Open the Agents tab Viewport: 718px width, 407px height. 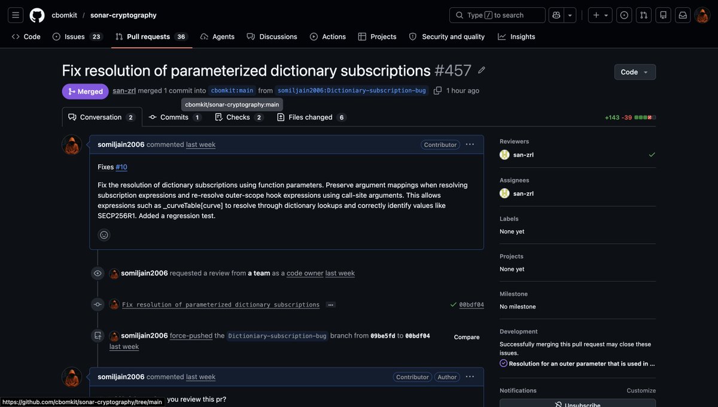[x=217, y=36]
